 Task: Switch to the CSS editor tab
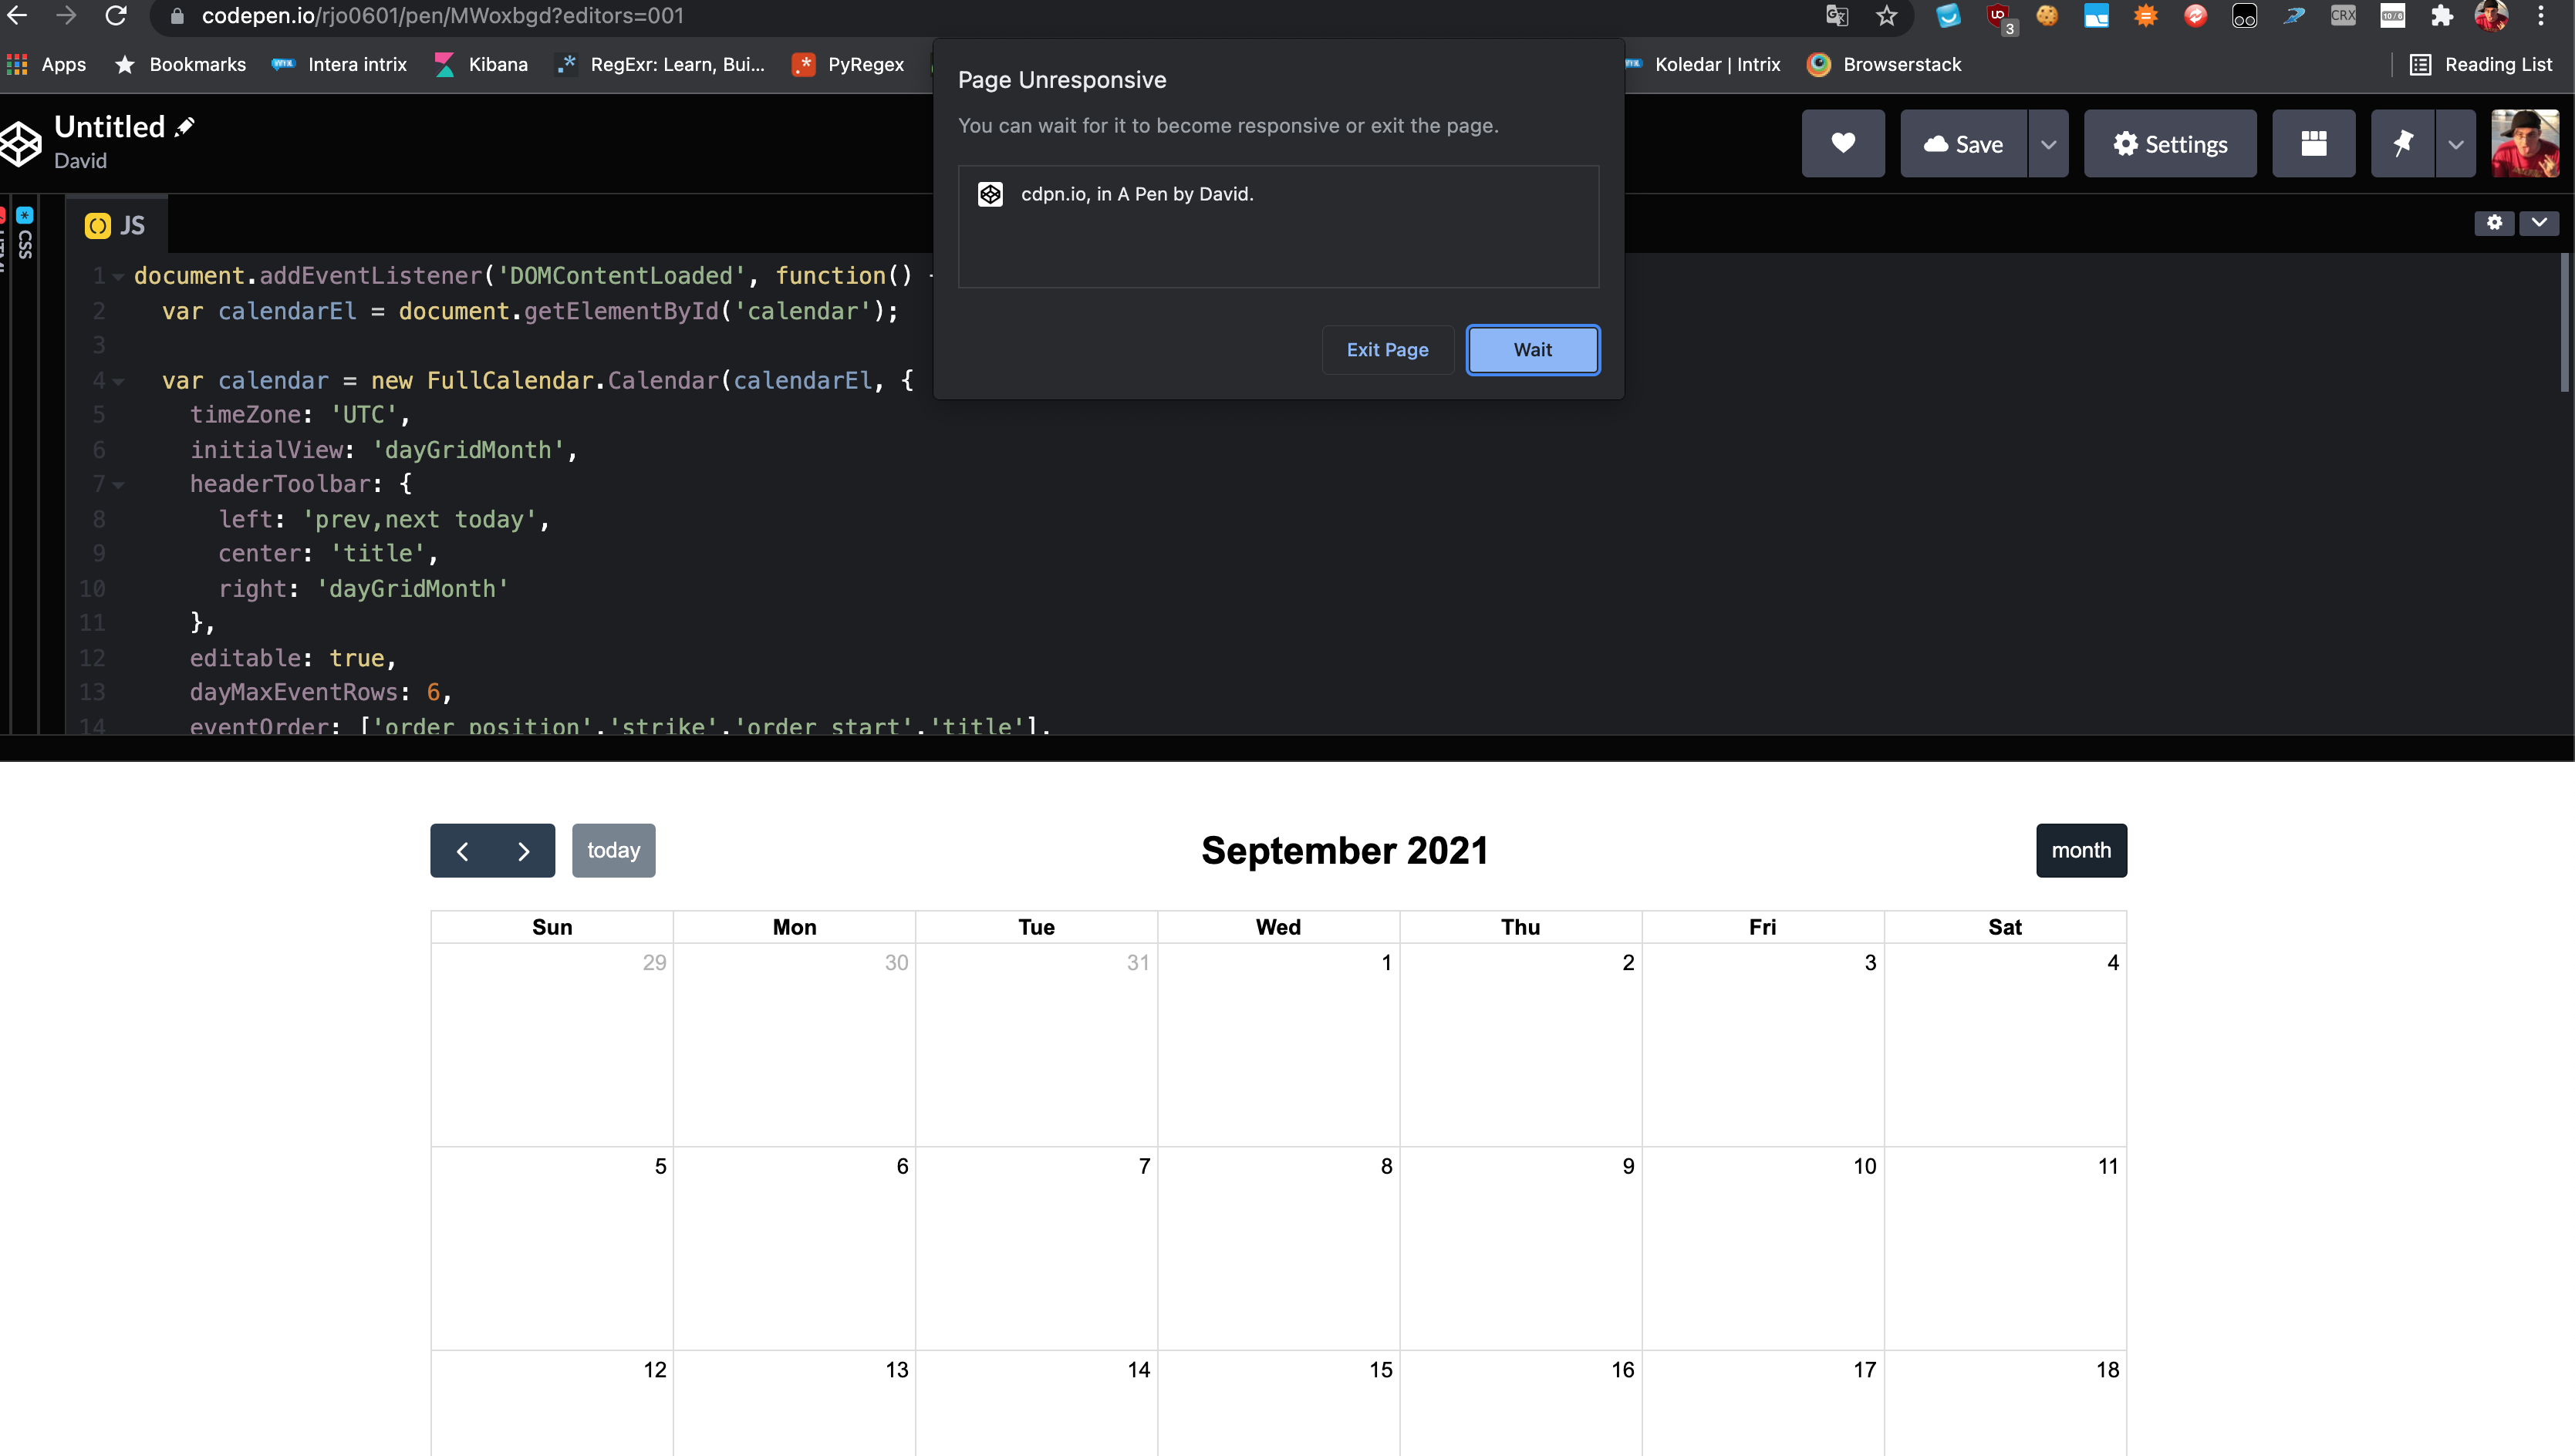25,240
